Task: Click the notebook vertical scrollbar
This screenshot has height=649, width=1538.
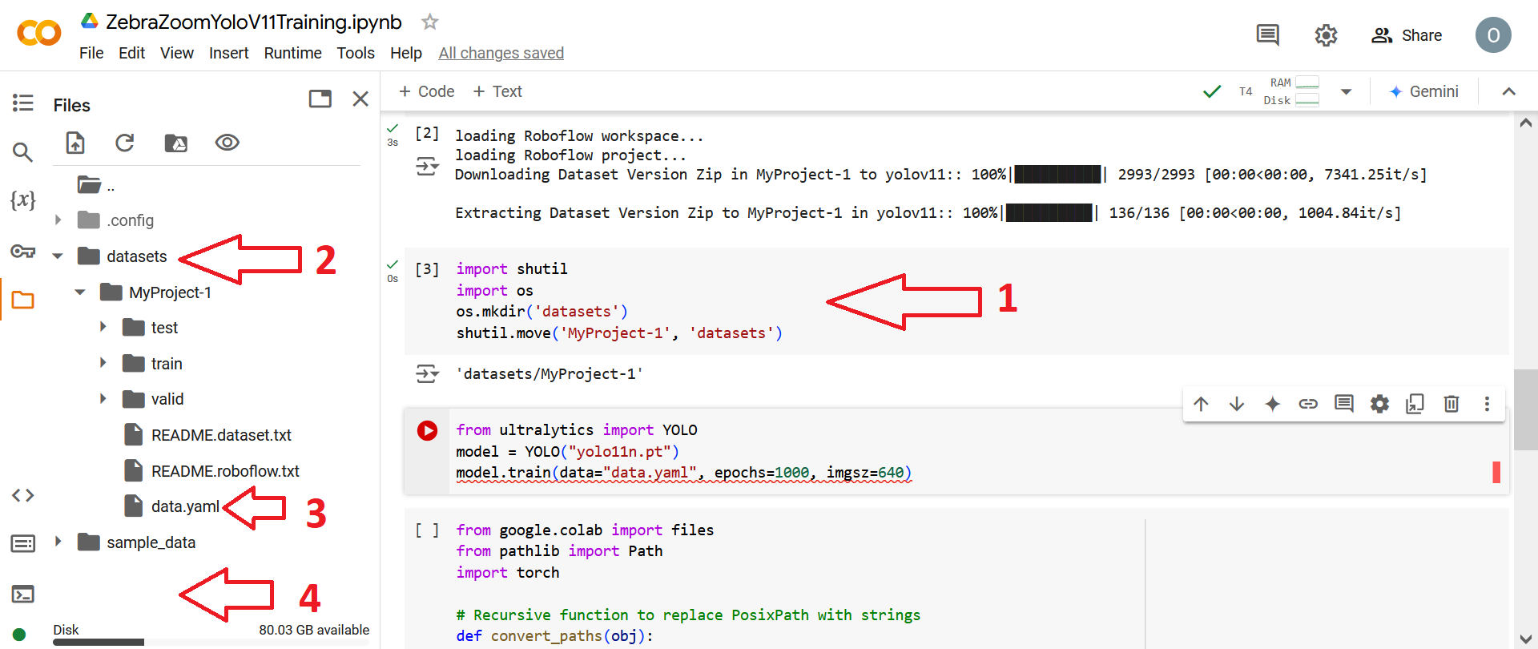Action: (x=1525, y=410)
